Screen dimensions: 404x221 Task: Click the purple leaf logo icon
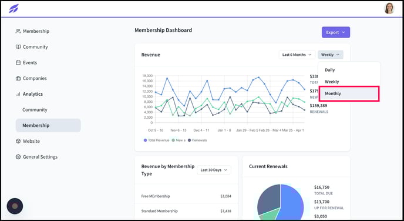click(x=14, y=8)
